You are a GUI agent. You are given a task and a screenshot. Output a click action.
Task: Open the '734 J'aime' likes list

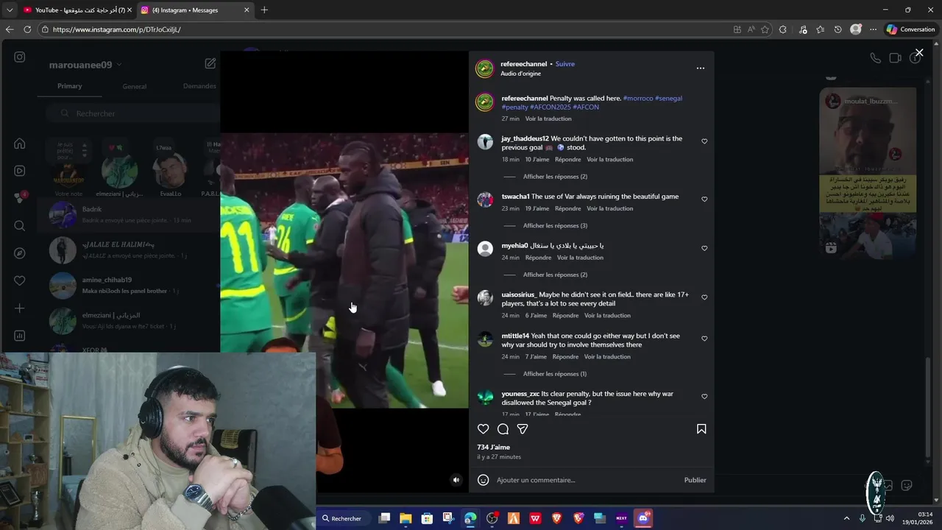click(493, 447)
